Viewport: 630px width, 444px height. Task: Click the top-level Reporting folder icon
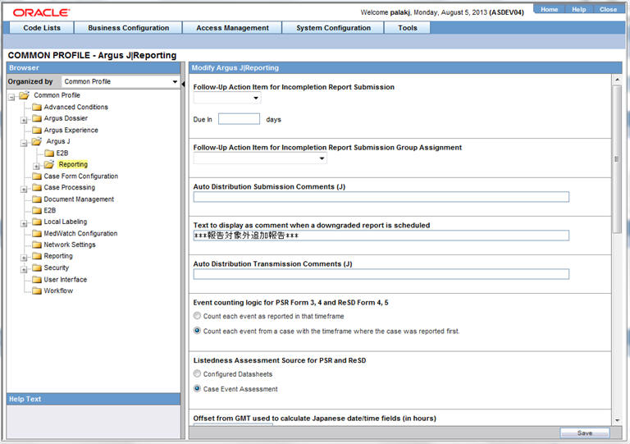click(37, 256)
